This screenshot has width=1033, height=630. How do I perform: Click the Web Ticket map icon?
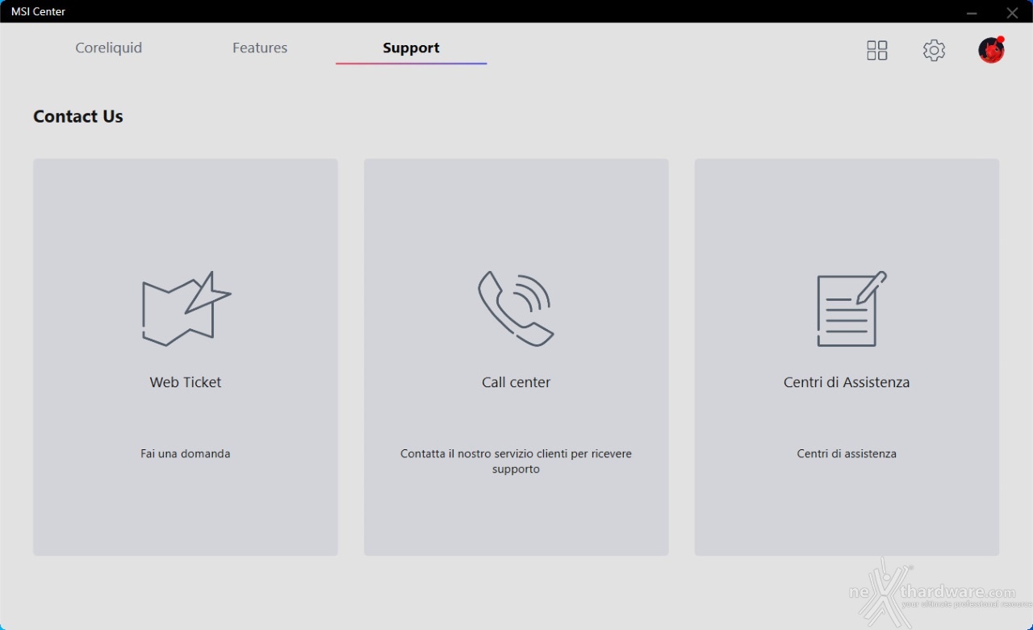(x=186, y=309)
